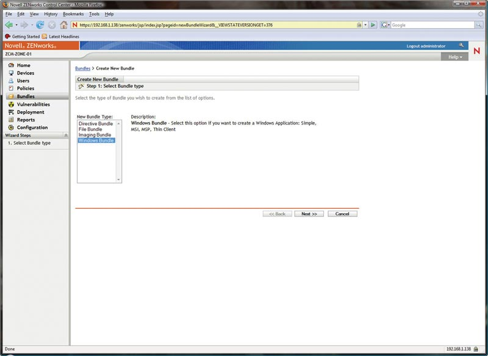488x356 pixels.
Task: Select Directive Bundle in the list
Action: pyautogui.click(x=96, y=123)
